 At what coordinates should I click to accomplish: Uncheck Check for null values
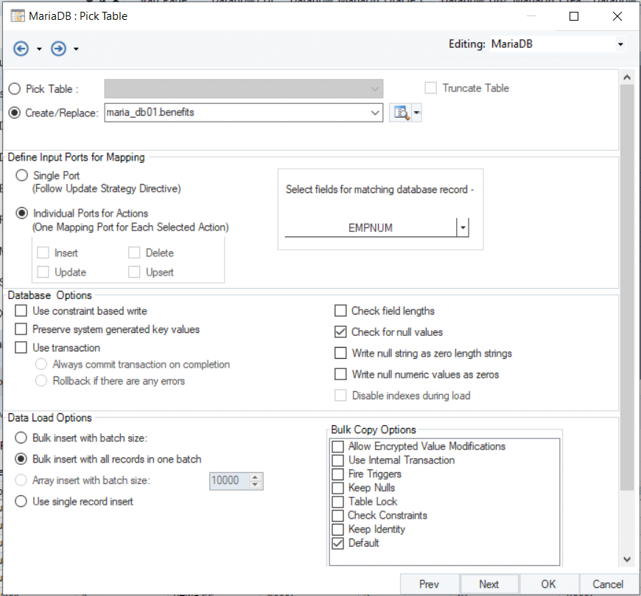[x=340, y=332]
